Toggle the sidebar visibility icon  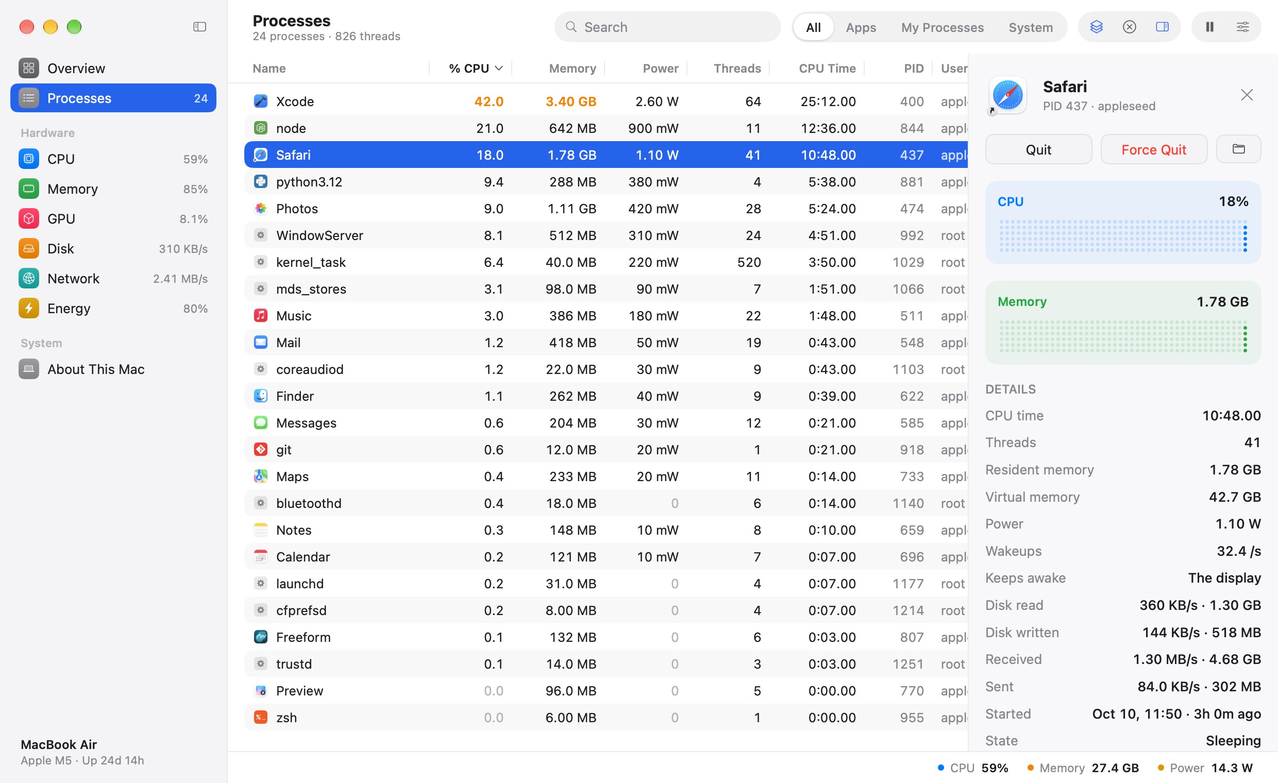[x=200, y=26]
